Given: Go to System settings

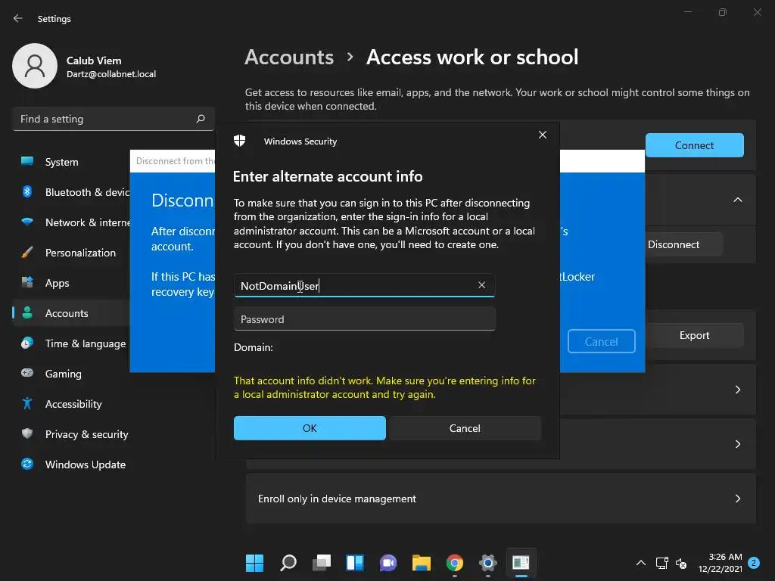Looking at the screenshot, I should (x=62, y=162).
